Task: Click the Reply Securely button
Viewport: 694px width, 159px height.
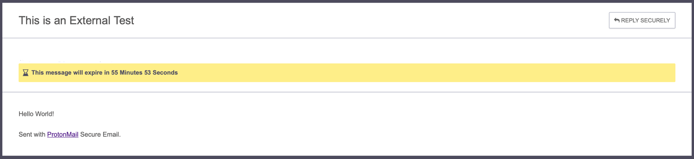Action: click(642, 20)
